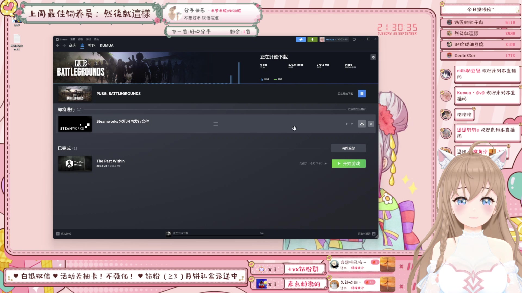
Task: Open the 社区 community tab
Action: point(92,46)
